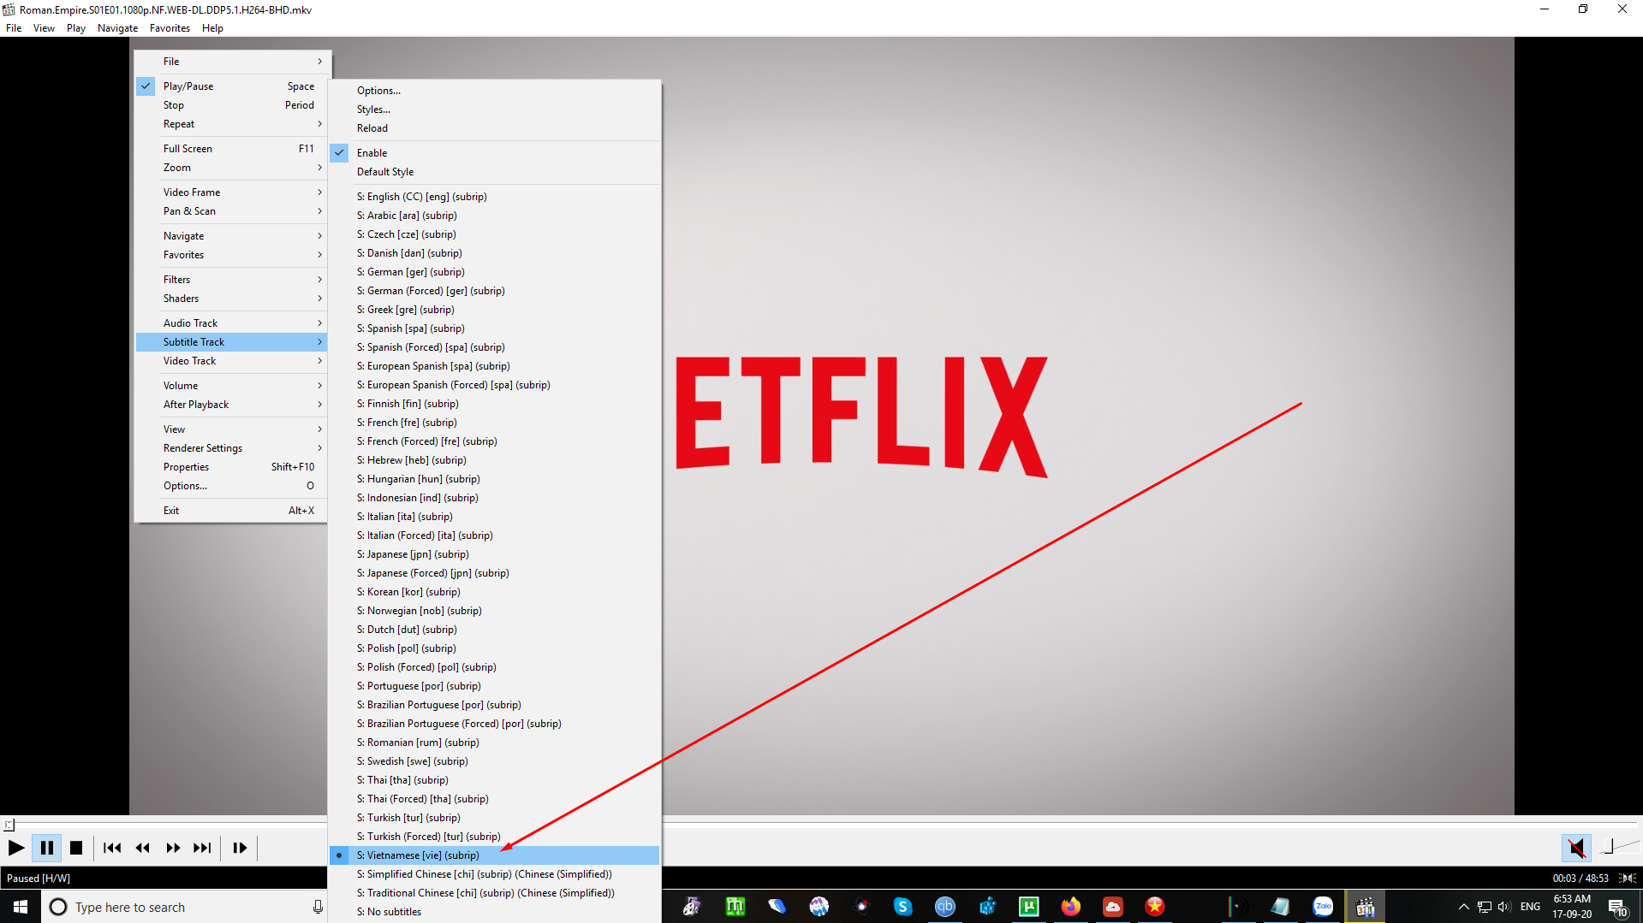Open the Play menu in menu bar
1643x923 pixels.
(x=76, y=28)
